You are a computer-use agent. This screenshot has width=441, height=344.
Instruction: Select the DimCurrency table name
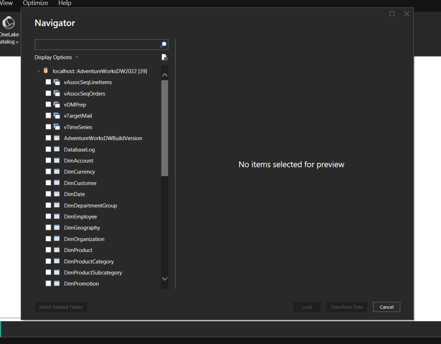79,172
